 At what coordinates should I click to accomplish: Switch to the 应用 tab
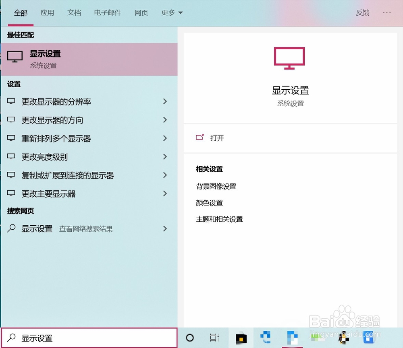(48, 12)
